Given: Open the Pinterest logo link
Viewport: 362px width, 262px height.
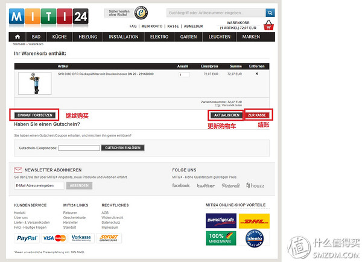Looking at the screenshot, I should click(x=230, y=185).
